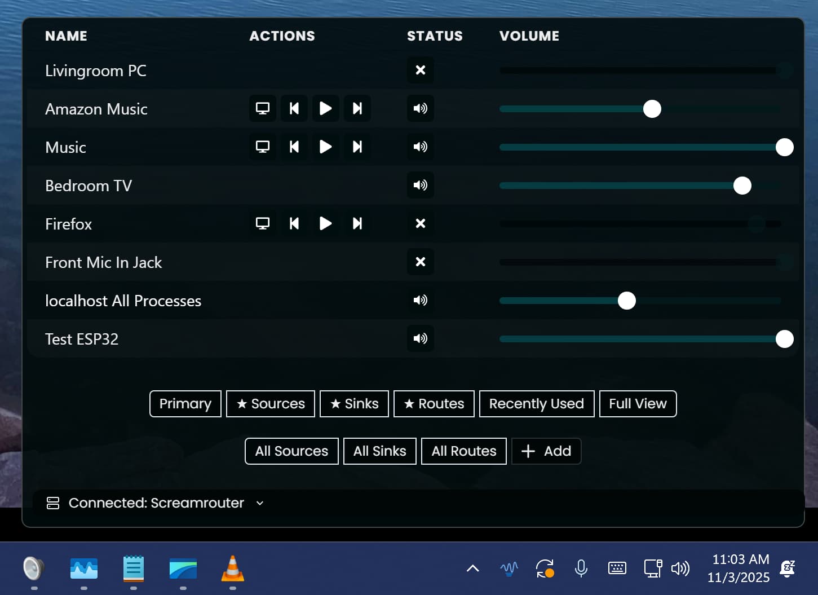Expand the Connected: Screamrouter server dropdown

(x=260, y=503)
